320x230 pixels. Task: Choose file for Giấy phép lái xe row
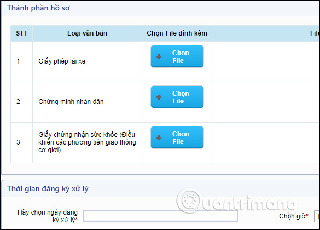[177, 56]
